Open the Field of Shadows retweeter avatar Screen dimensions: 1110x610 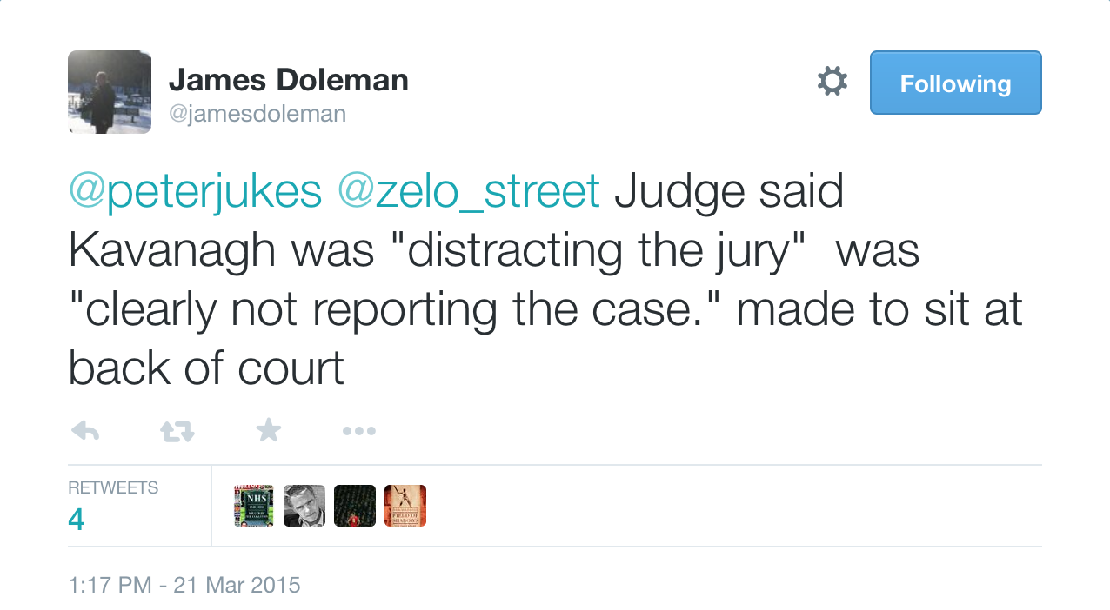405,506
